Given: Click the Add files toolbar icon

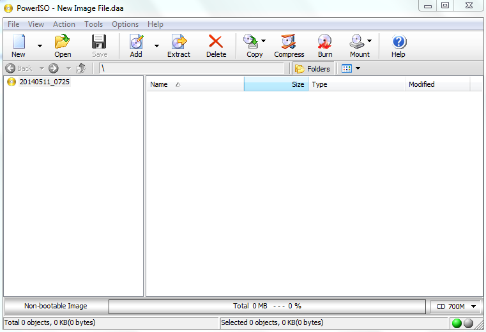Looking at the screenshot, I should click(x=137, y=41).
